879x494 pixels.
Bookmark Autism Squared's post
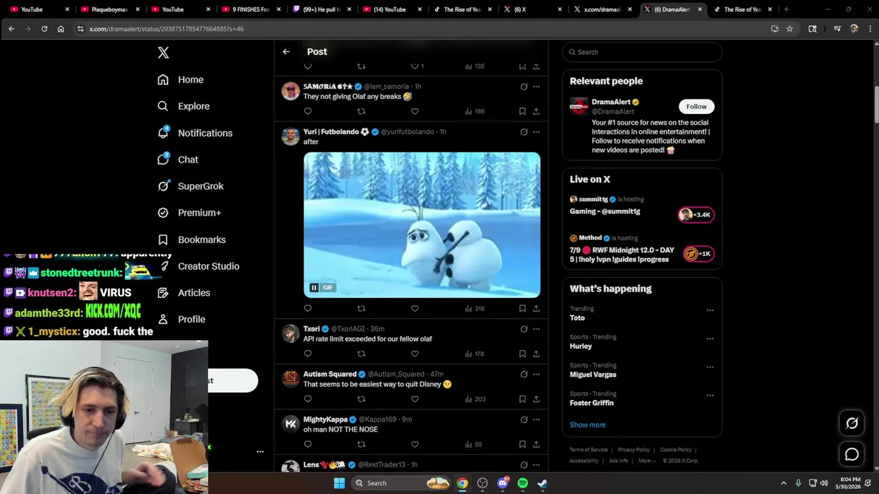coord(523,399)
